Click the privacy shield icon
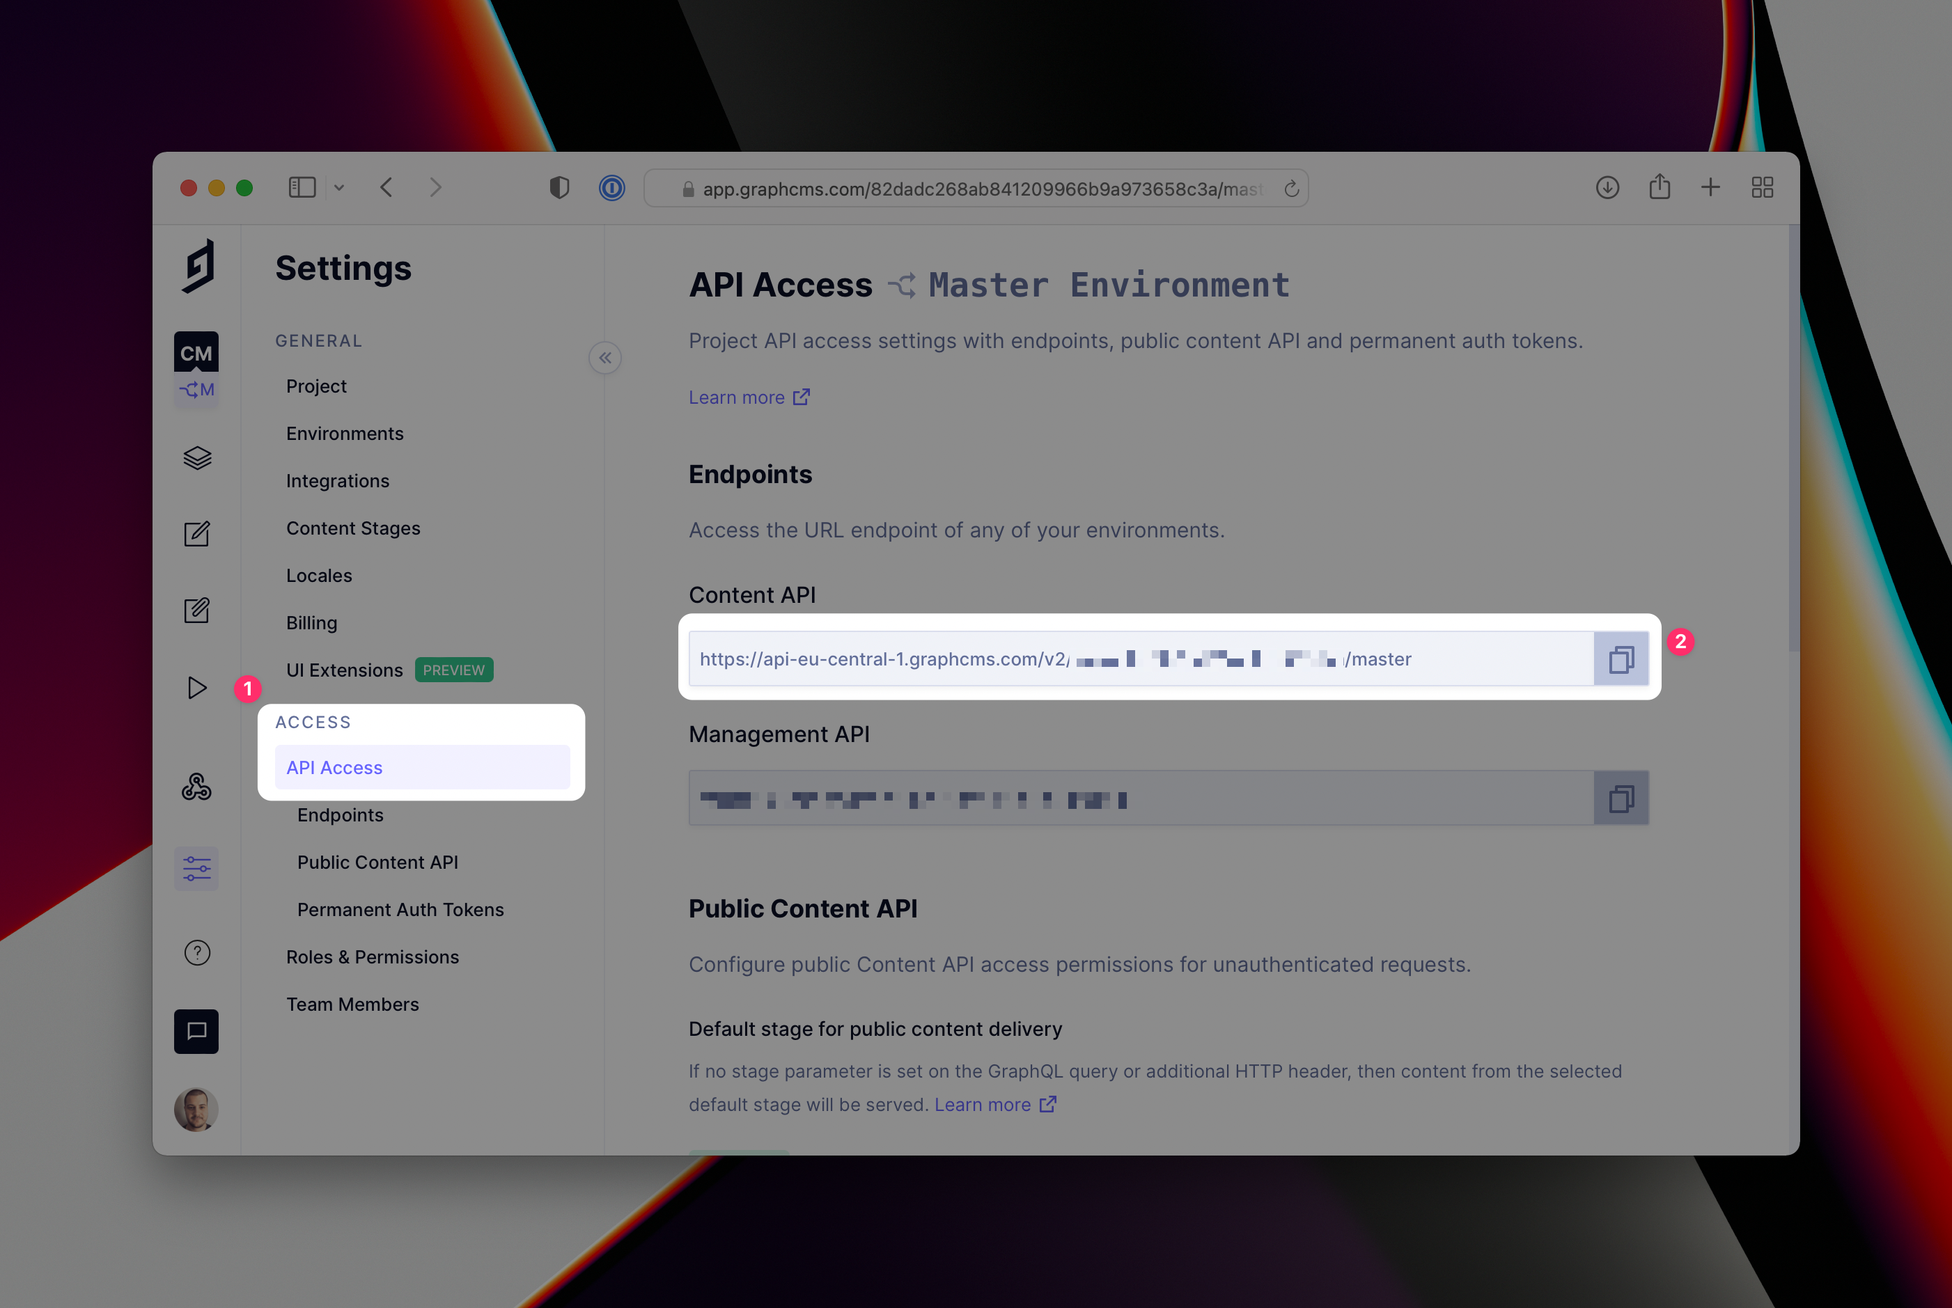 pos(559,188)
